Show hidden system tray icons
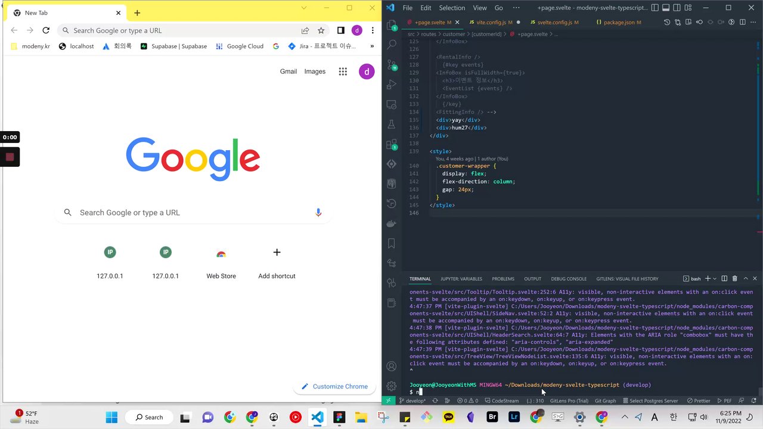Screen dimensions: 763x429 [x=625, y=417]
